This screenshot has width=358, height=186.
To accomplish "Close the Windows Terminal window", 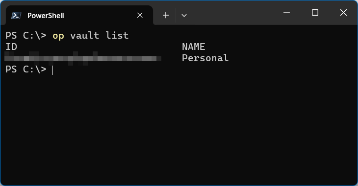I will point(343,13).
